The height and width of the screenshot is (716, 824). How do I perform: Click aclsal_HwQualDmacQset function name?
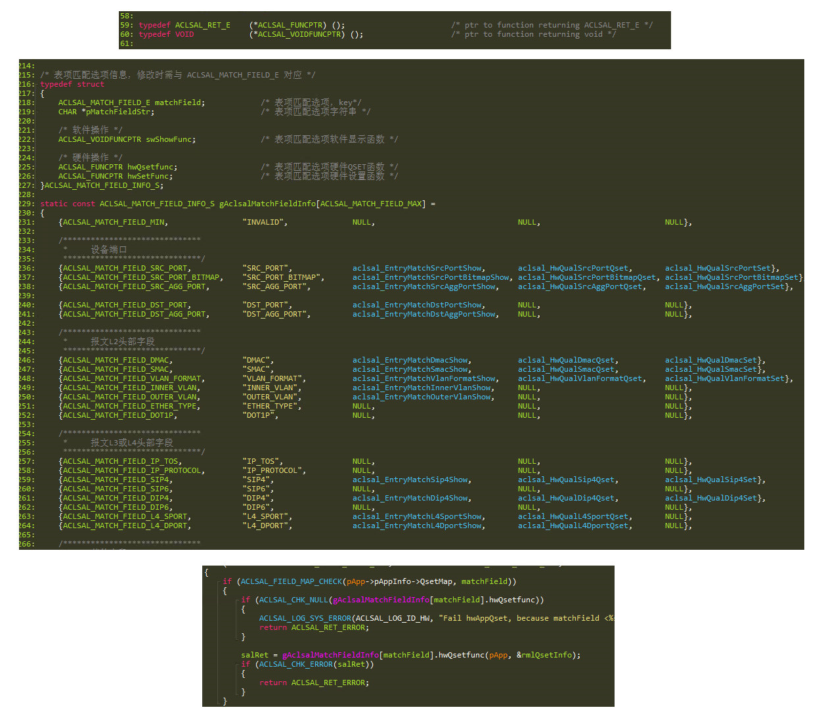pos(566,360)
